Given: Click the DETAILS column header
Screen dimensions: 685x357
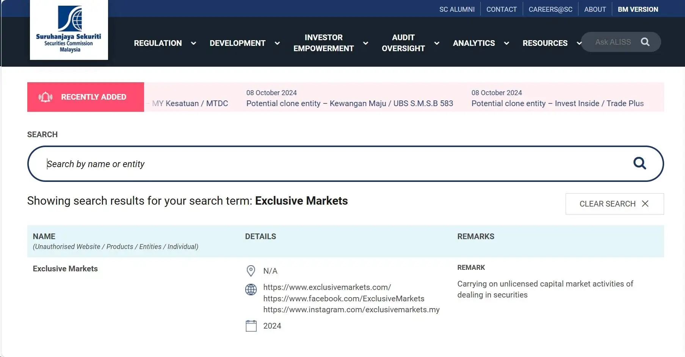Looking at the screenshot, I should click(x=260, y=236).
